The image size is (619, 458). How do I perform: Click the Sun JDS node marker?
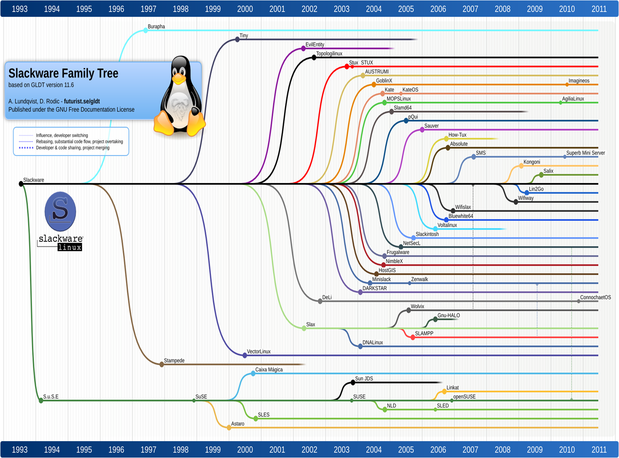point(353,382)
